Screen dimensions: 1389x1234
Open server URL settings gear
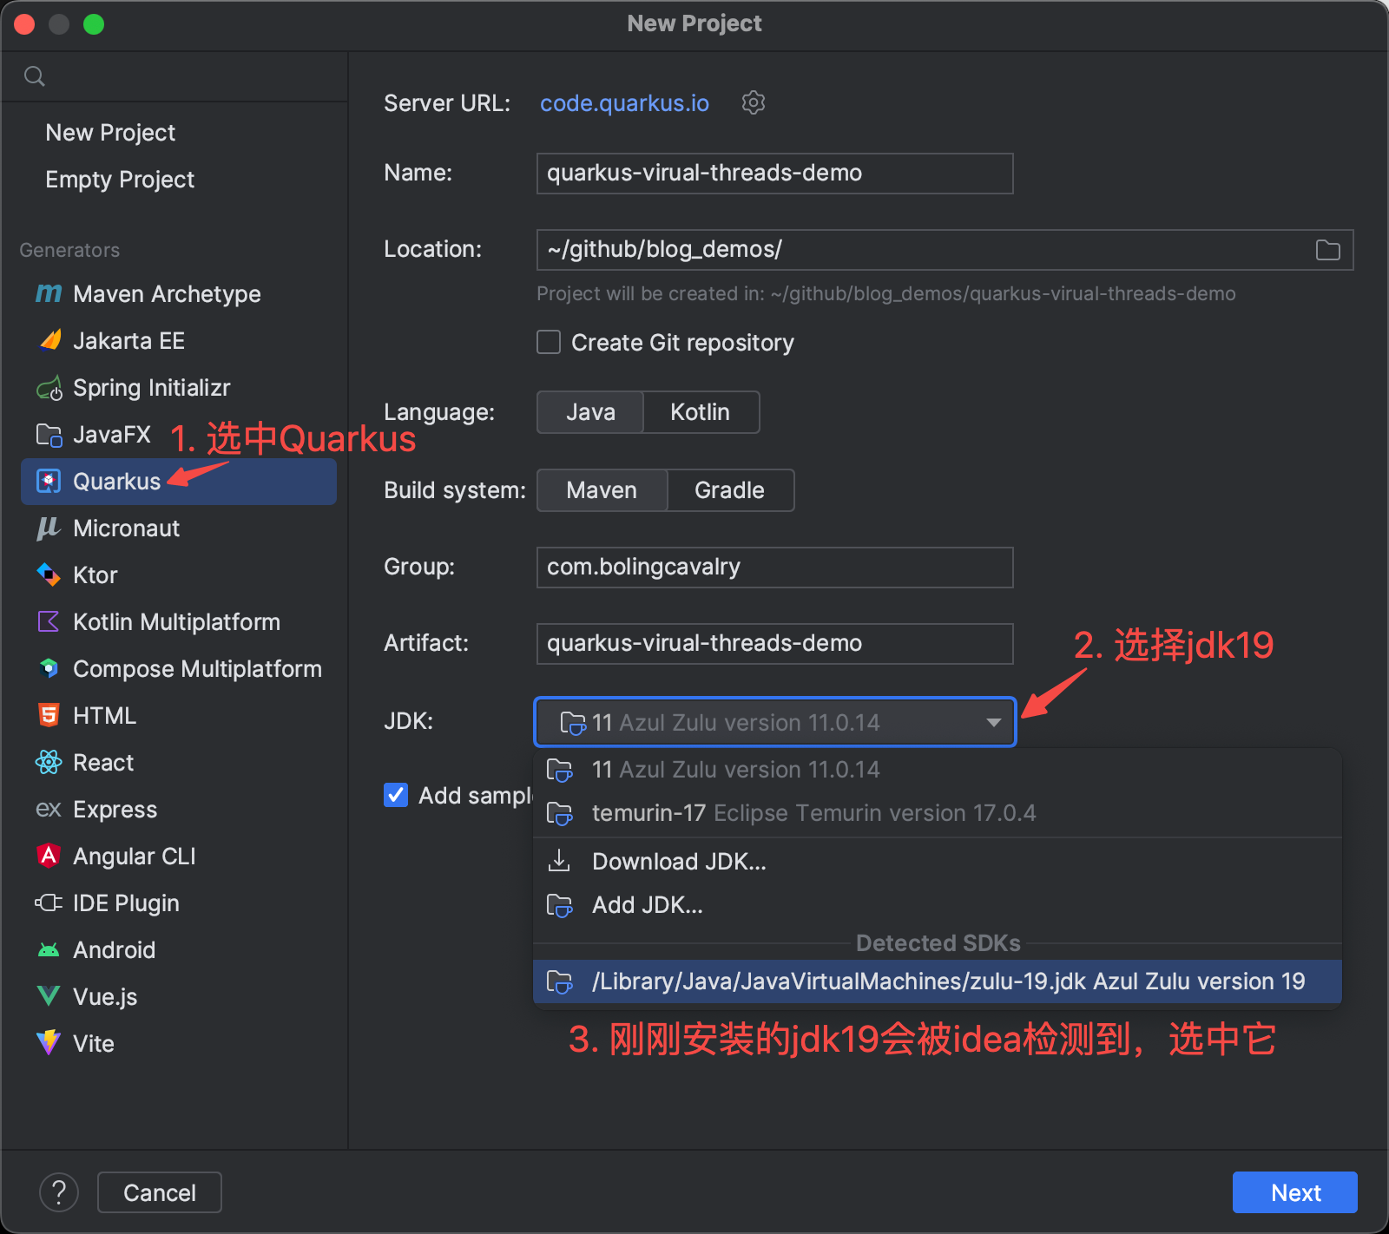[754, 102]
